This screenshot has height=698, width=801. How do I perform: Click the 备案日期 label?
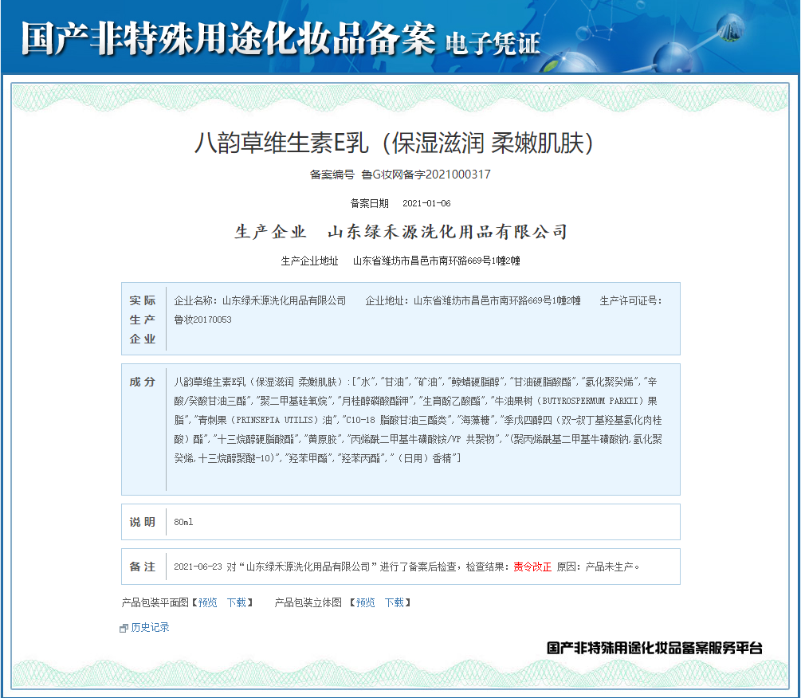(x=369, y=203)
